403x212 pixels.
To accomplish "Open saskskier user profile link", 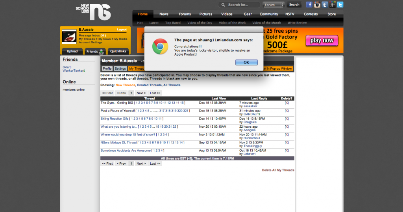I will (250, 106).
